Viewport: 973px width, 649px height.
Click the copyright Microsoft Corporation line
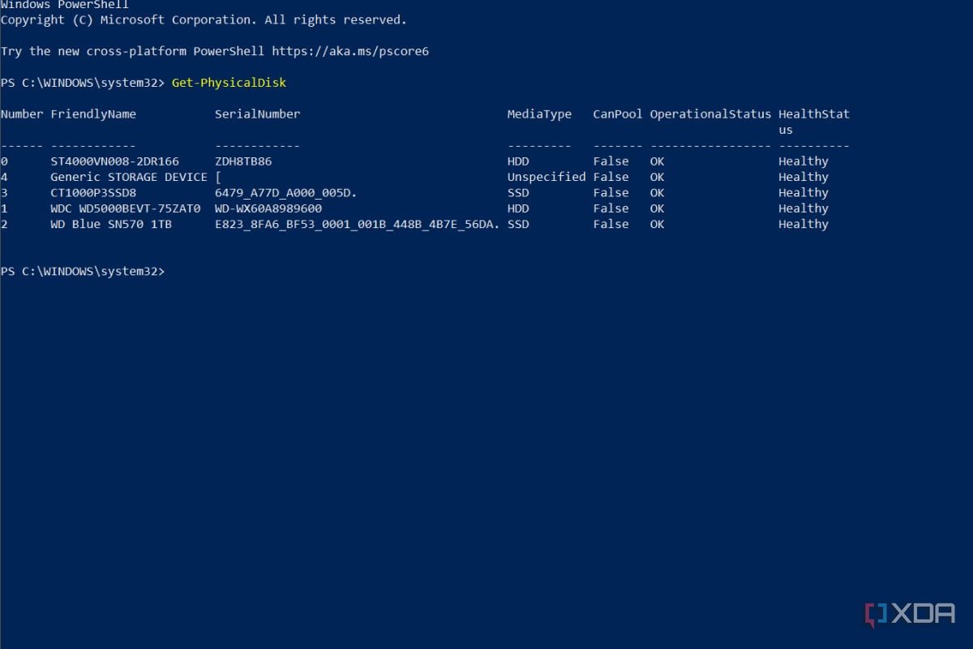tap(204, 19)
